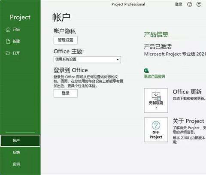
Task: Click the new document icon beside 新建
Action: tap(8, 41)
